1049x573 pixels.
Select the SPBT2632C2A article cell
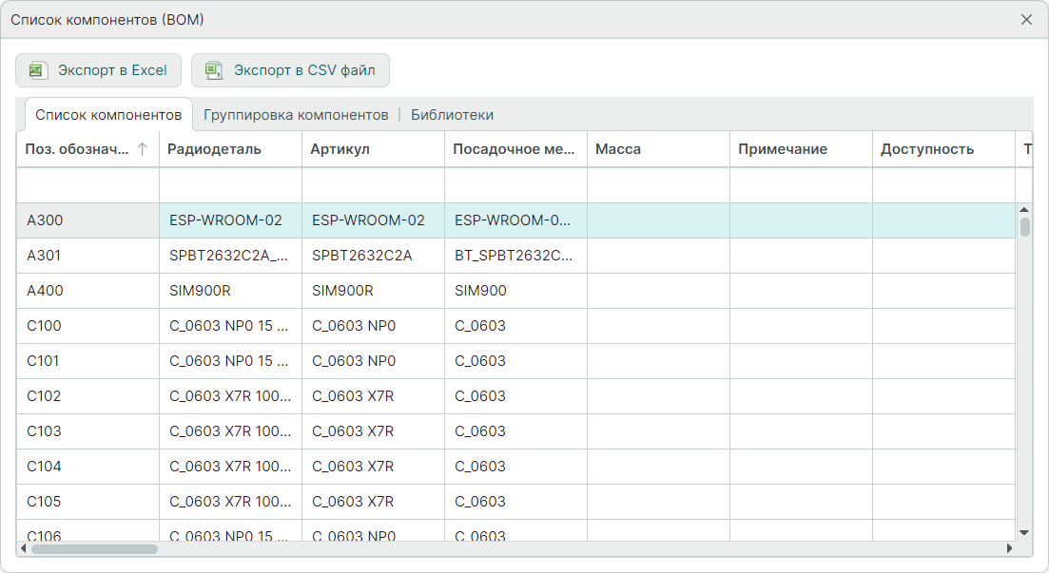(373, 256)
